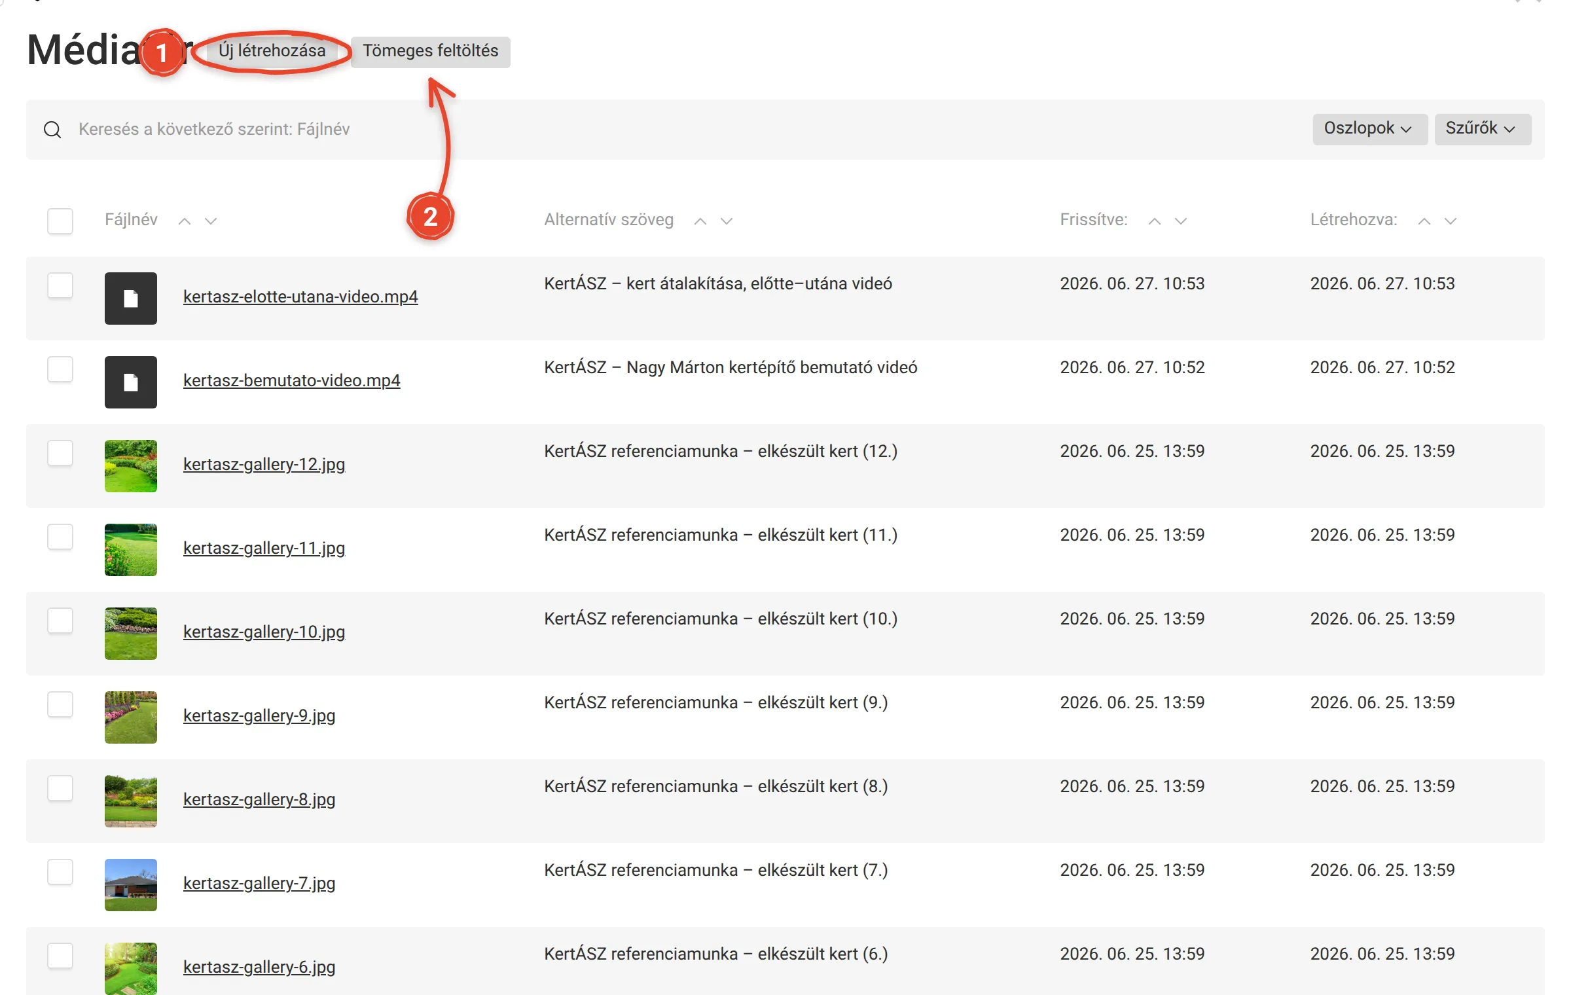Sort Frissítve column descending arrow

click(1181, 221)
